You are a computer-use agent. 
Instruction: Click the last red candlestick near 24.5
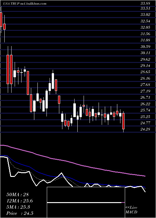(123, 121)
